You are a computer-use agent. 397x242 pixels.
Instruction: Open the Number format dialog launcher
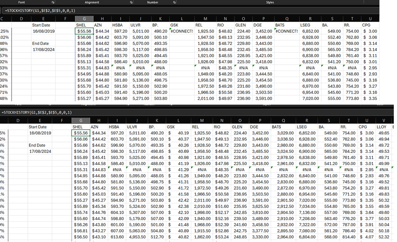point(174,2)
